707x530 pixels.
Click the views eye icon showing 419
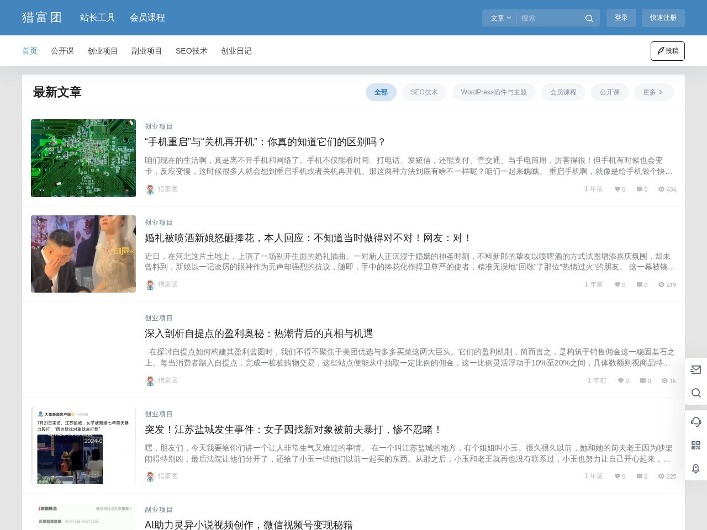(661, 285)
